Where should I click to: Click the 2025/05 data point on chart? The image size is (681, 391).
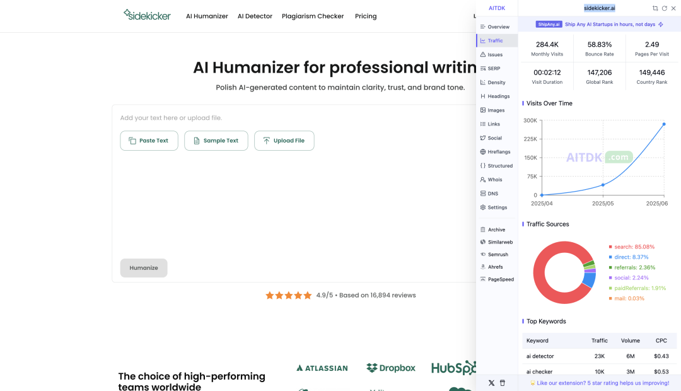603,185
